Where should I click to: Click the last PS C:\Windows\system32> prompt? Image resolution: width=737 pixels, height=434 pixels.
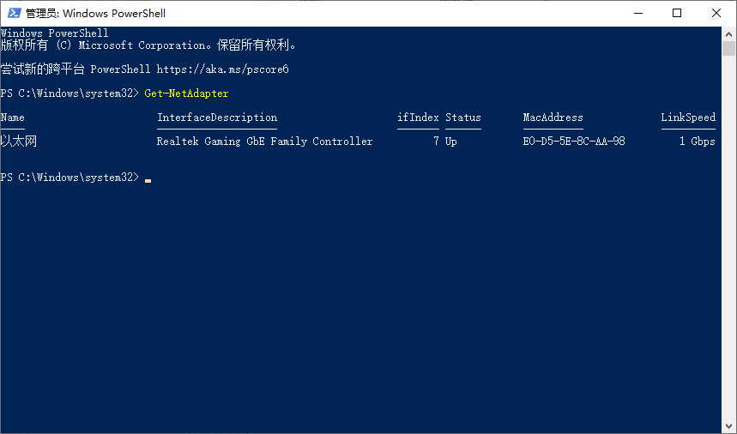coord(69,178)
